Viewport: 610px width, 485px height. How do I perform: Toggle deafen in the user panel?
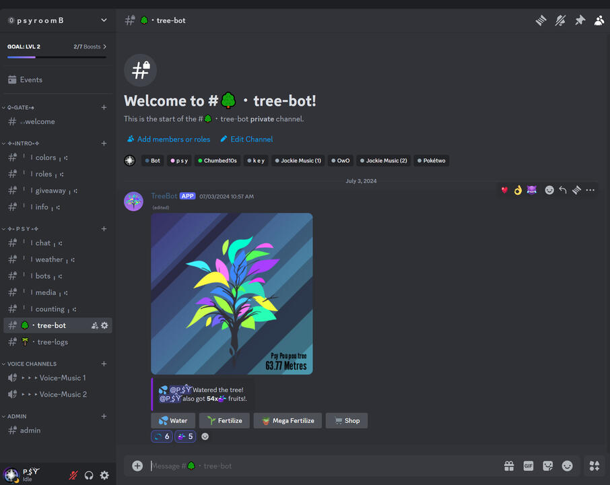pos(89,476)
